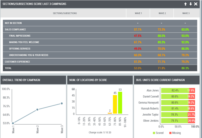Image resolution: width=202 pixels, height=138 pixels.
Task: Toggle the Missing legend swatch
Action: (170, 133)
